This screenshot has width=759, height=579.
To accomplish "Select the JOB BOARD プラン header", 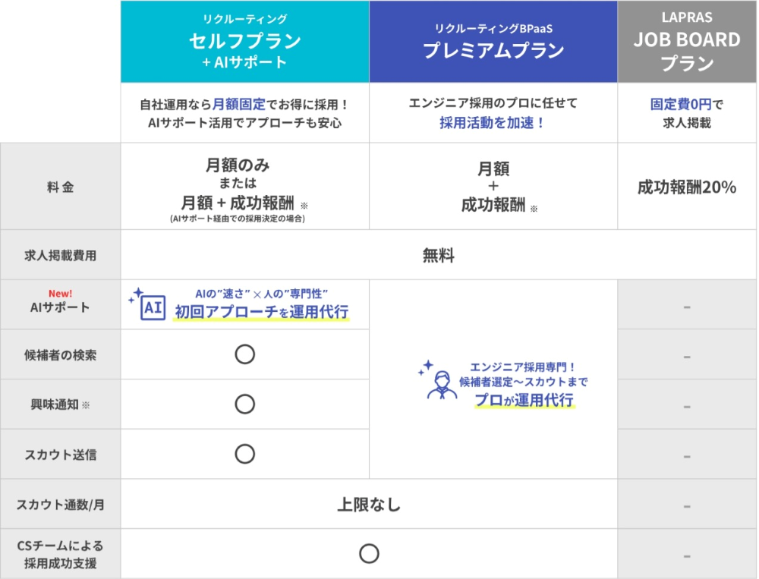I will 687,42.
